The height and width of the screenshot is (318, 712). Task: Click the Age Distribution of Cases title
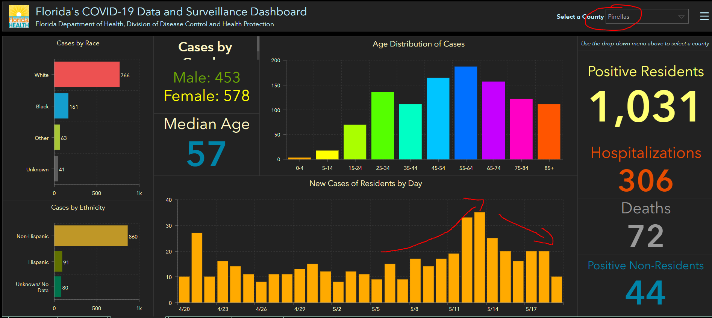[418, 44]
